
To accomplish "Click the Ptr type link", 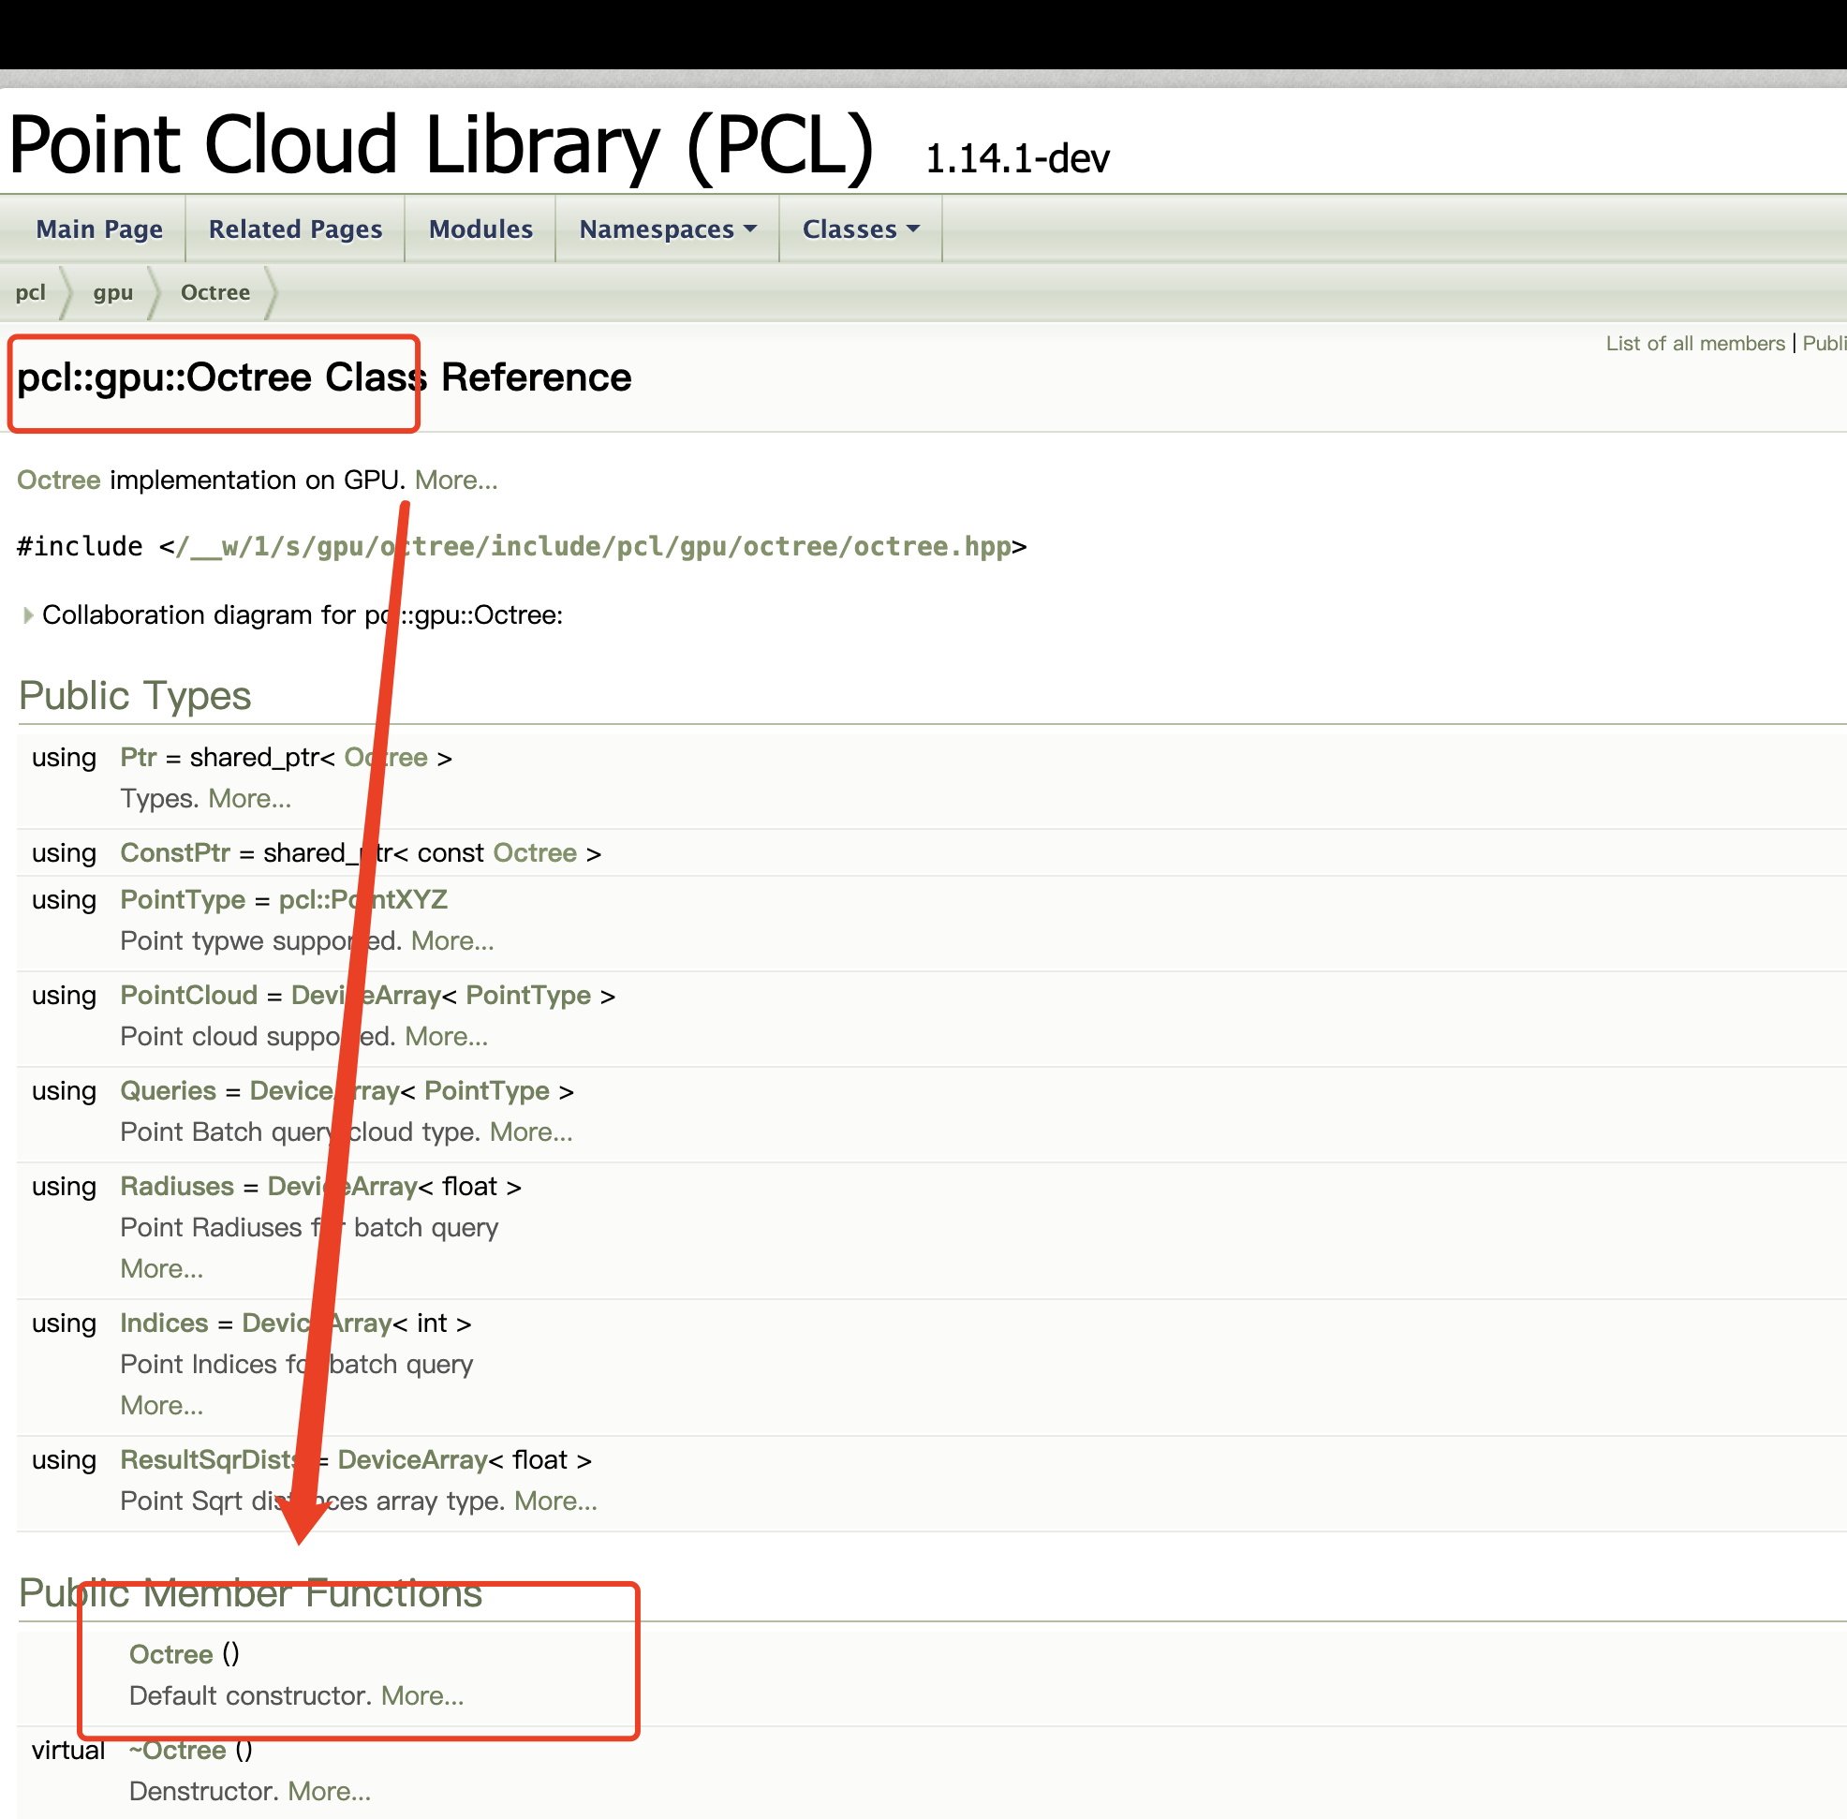I will (138, 758).
